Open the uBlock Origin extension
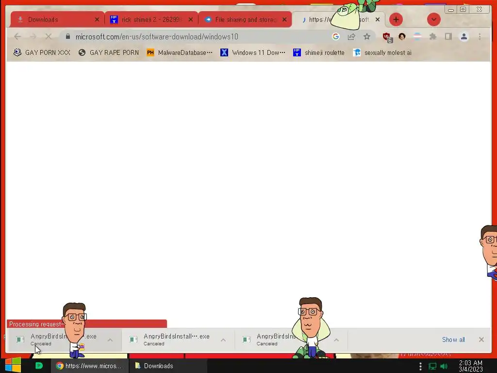 pos(387,37)
